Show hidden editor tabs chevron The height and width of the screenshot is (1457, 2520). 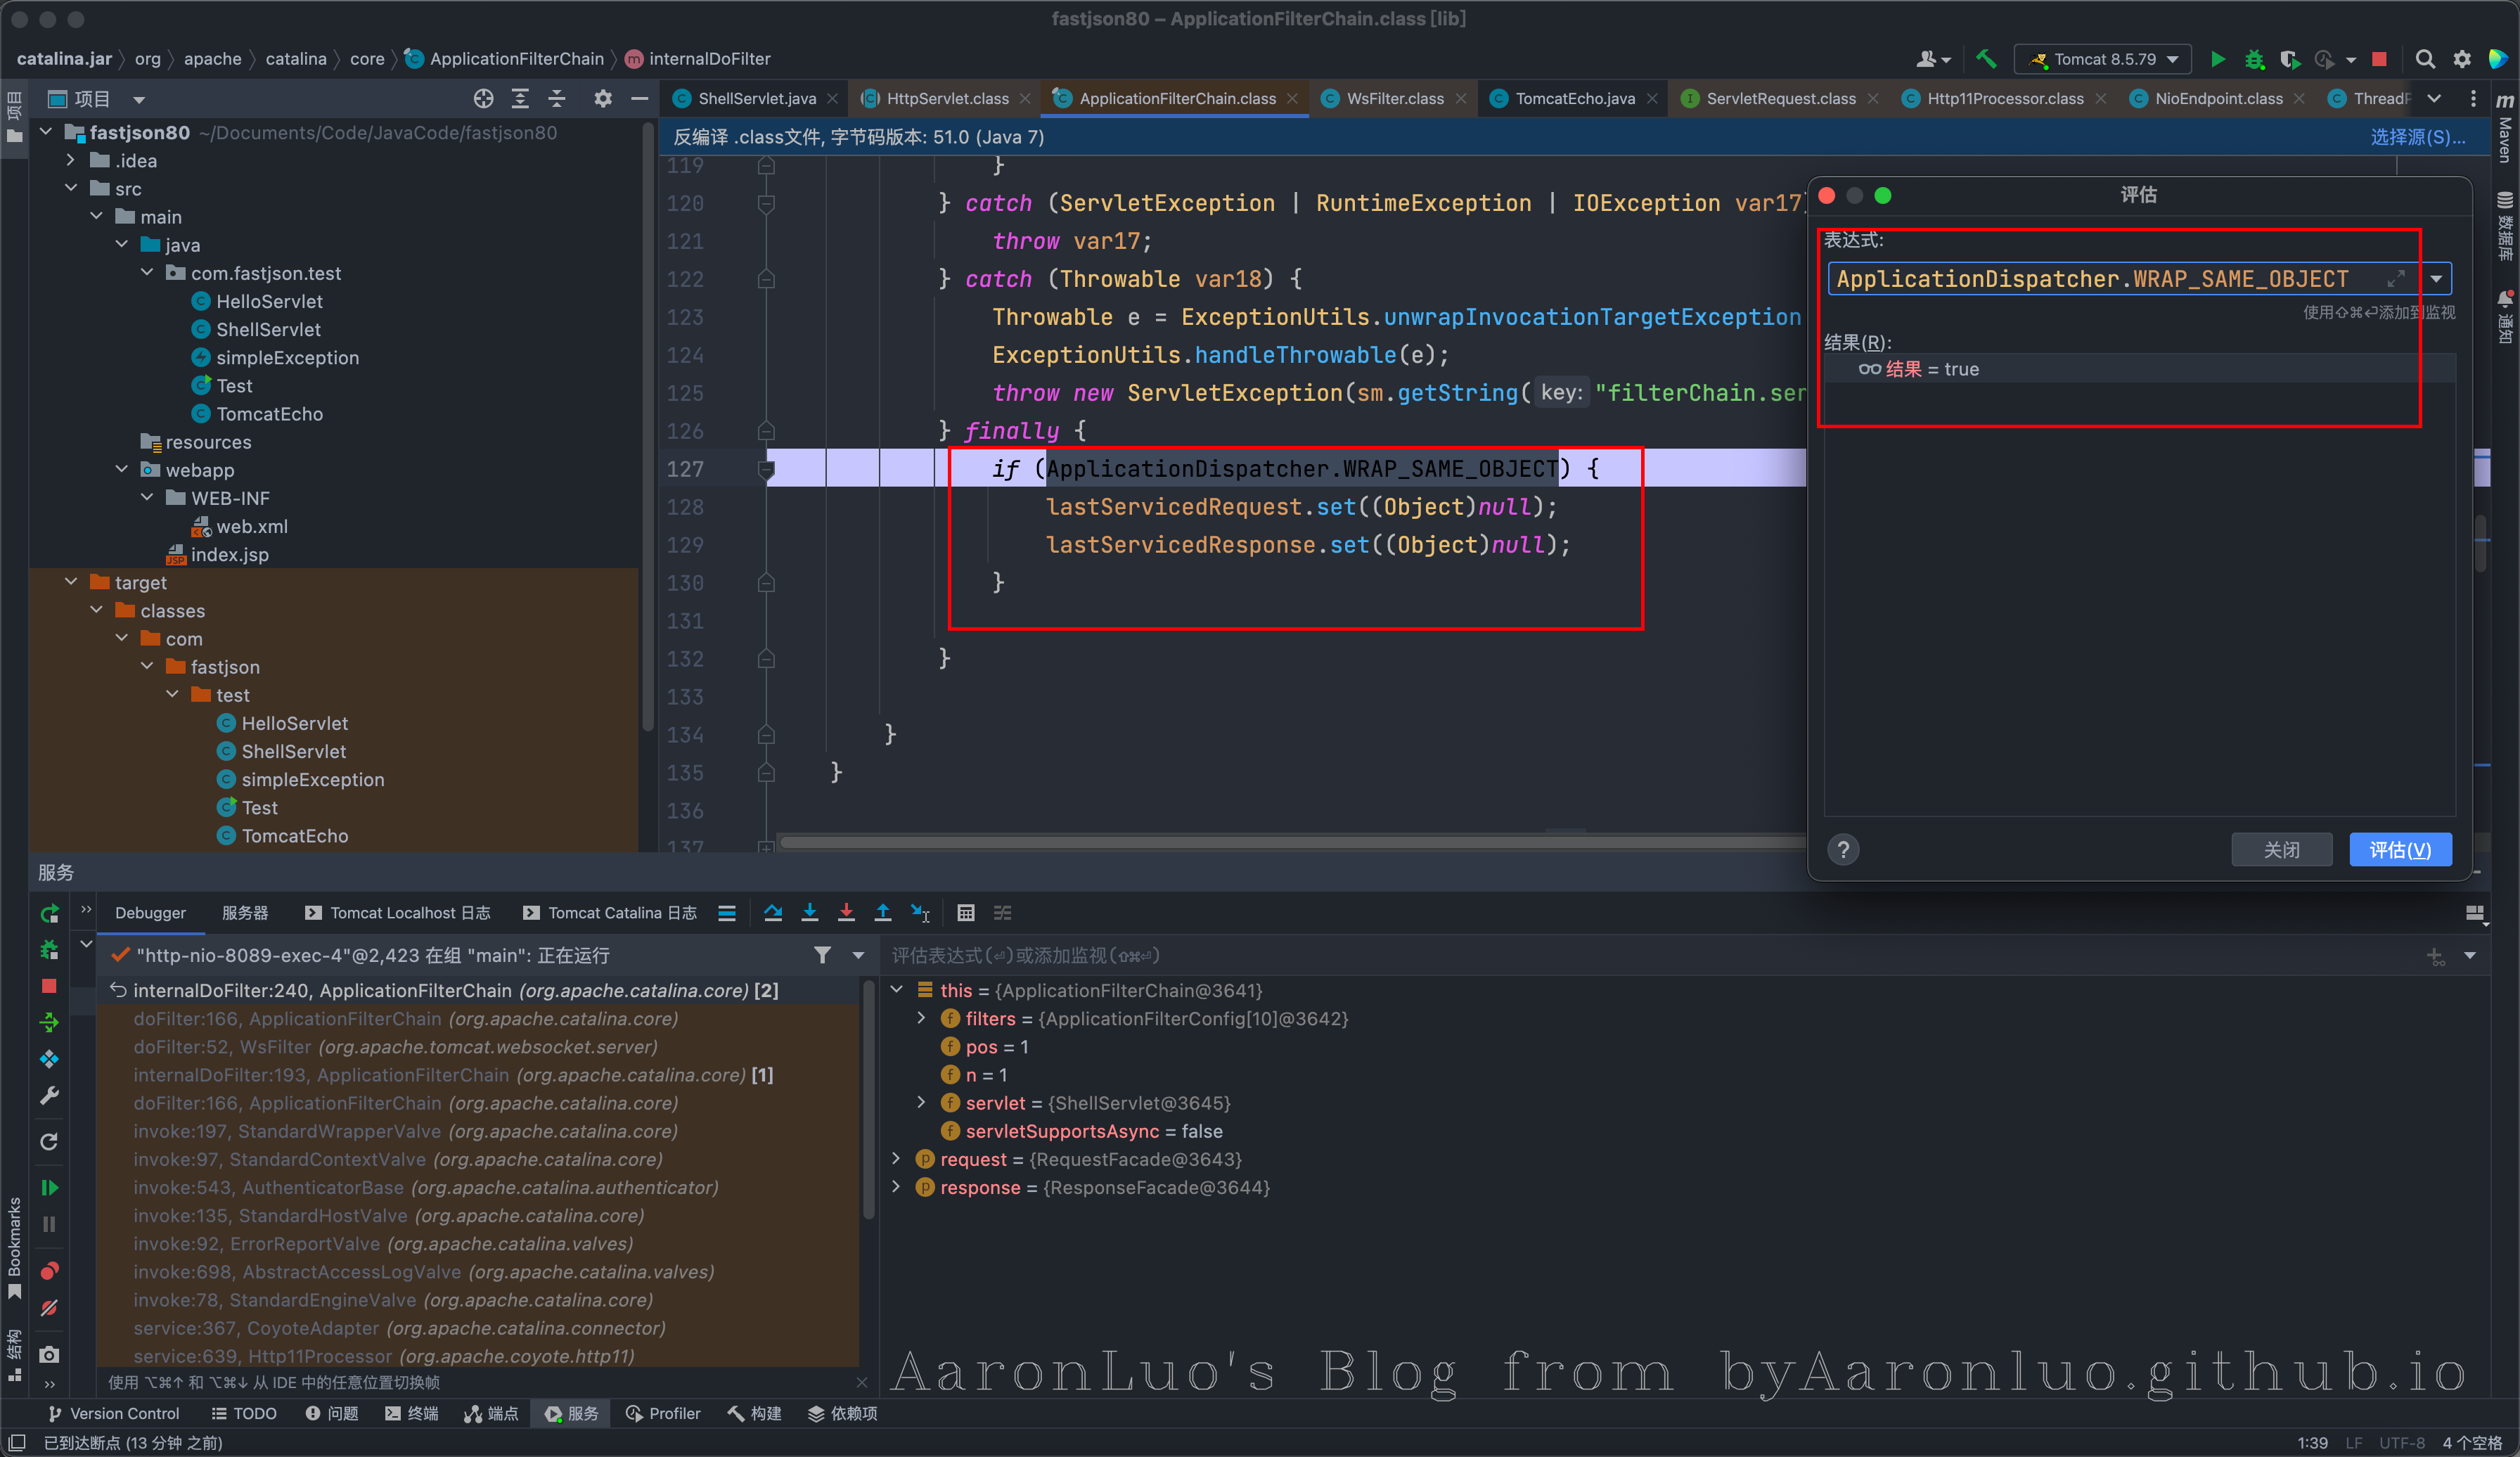[2434, 98]
